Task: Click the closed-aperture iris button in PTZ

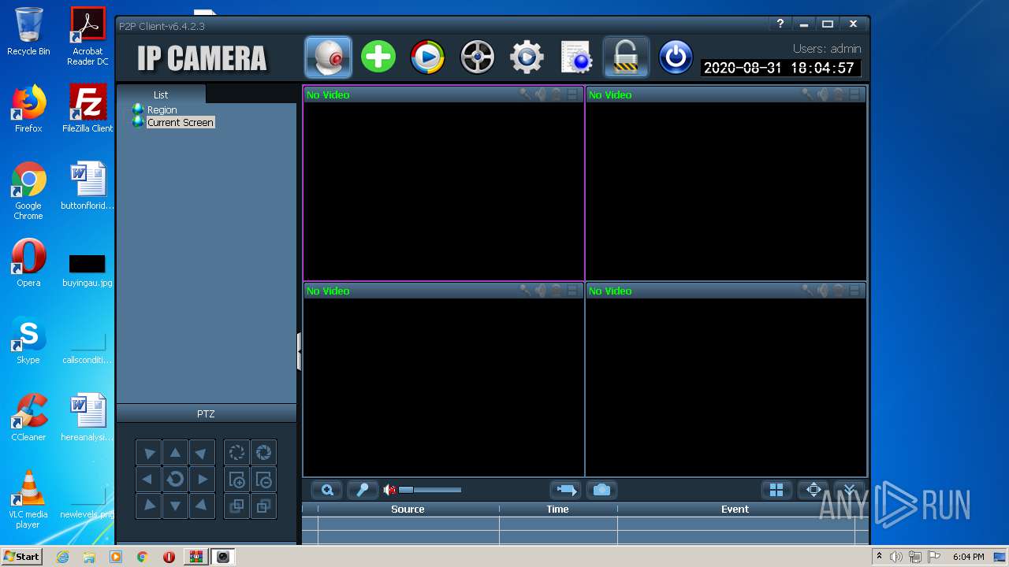Action: 264,453
